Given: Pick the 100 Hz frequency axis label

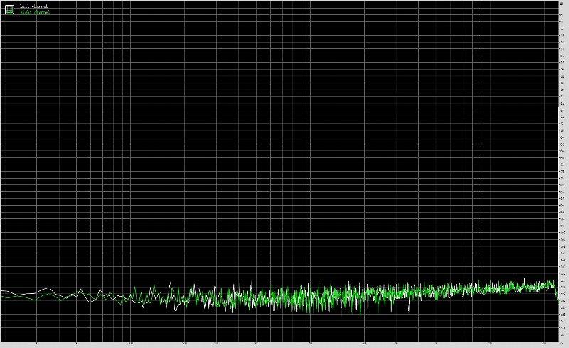Looking at the screenshot, I should tap(130, 344).
